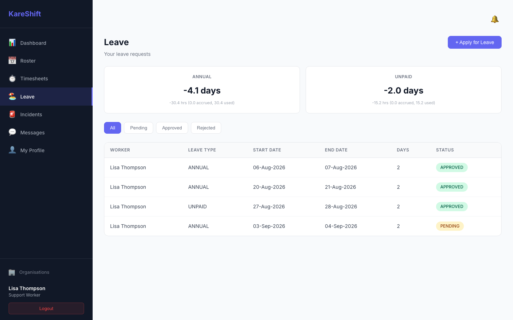
Task: Click the Status column header
Action: point(445,150)
